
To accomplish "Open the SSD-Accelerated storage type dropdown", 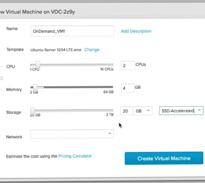I will coord(181,111).
